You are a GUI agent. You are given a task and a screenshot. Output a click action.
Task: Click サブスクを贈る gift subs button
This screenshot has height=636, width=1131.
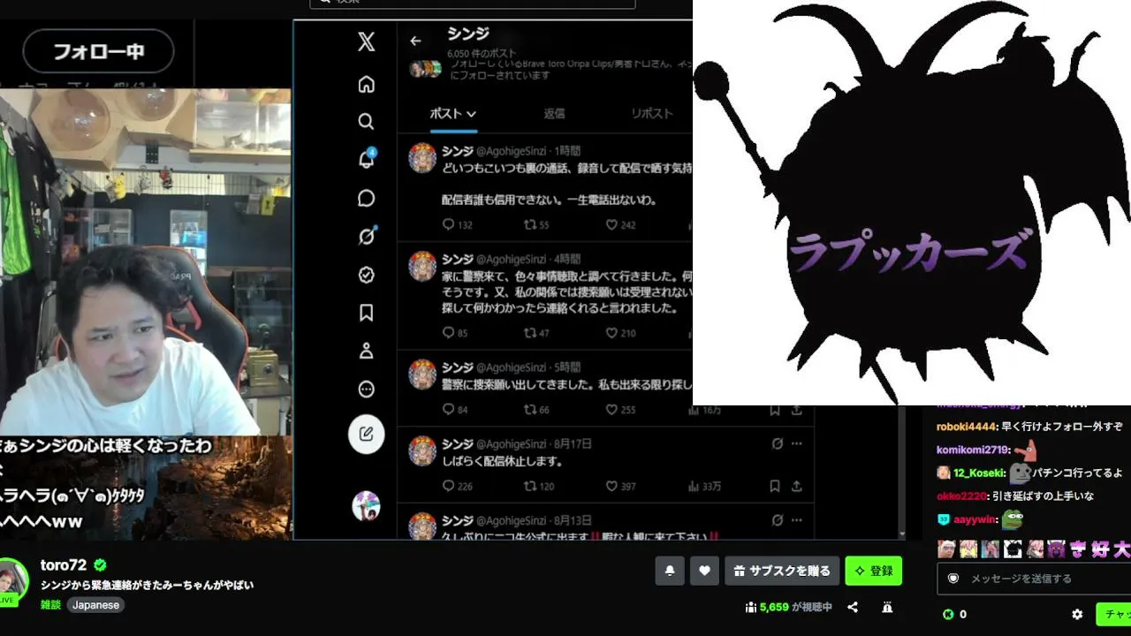782,571
